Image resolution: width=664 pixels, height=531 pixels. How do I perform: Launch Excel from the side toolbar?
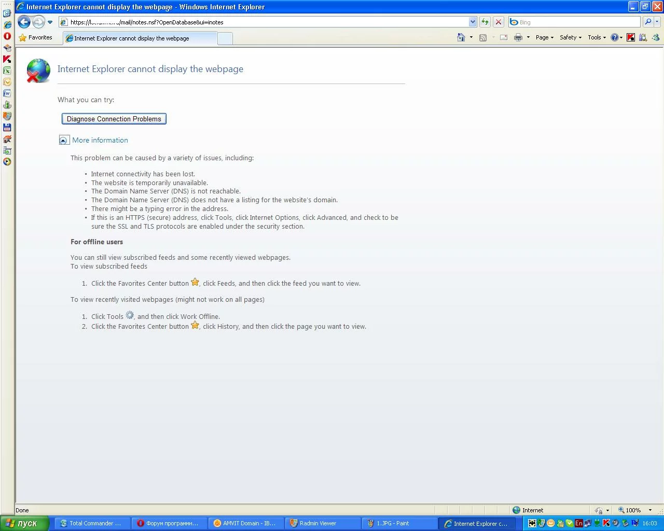pyautogui.click(x=7, y=71)
